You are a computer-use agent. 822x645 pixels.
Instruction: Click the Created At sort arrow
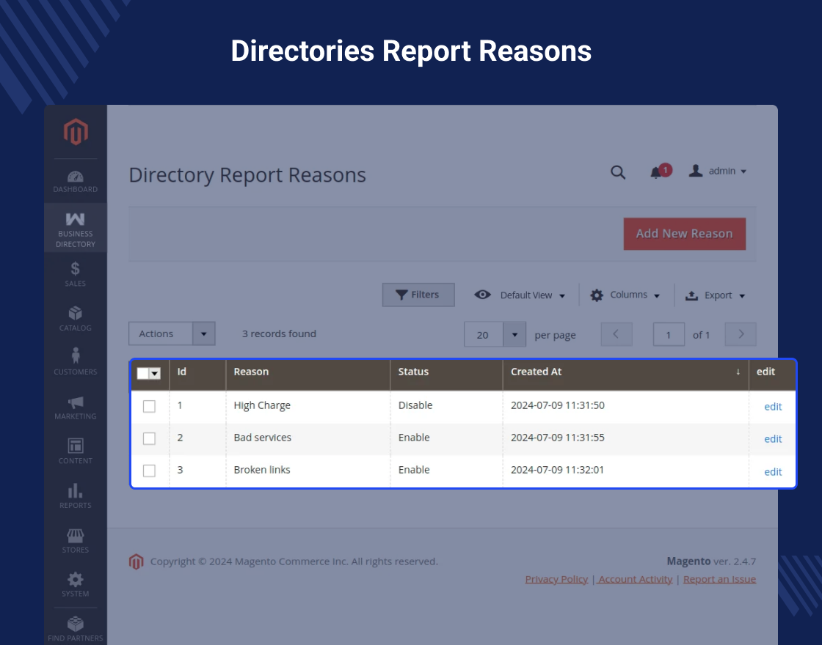click(738, 372)
